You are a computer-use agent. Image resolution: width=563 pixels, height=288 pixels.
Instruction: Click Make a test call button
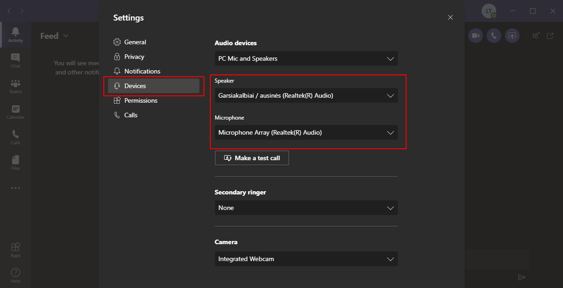tap(252, 158)
